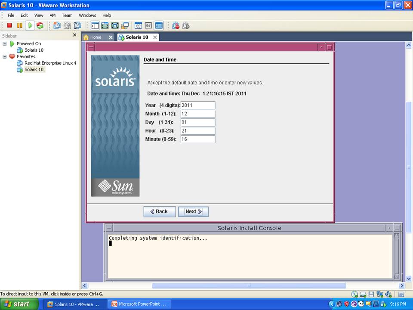
Task: Click the Full Screen toolbar icon
Action: point(115,25)
